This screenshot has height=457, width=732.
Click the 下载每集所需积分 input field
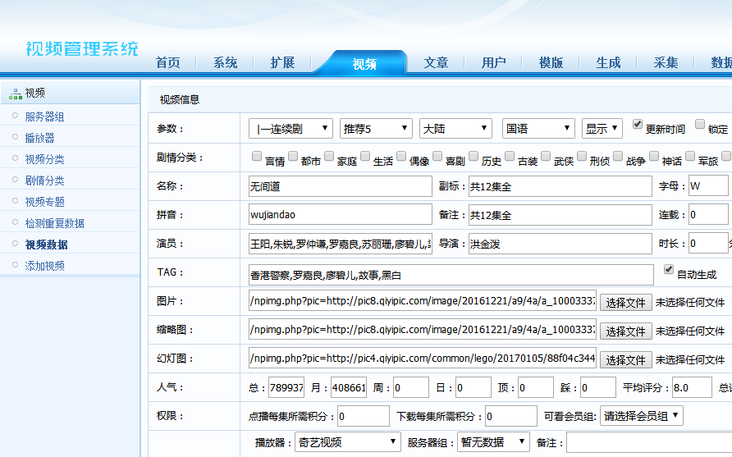click(510, 416)
